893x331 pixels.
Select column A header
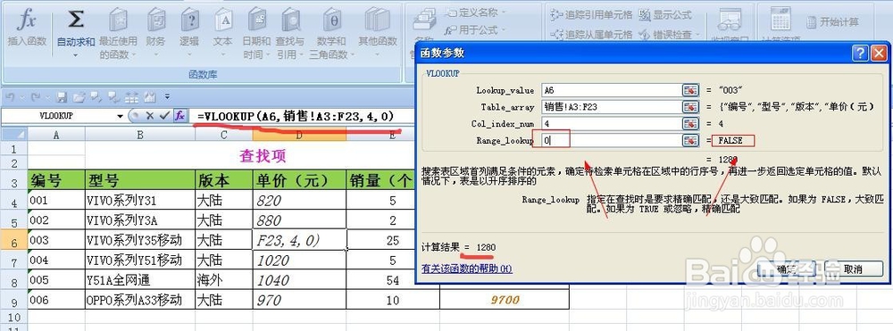[x=55, y=134]
